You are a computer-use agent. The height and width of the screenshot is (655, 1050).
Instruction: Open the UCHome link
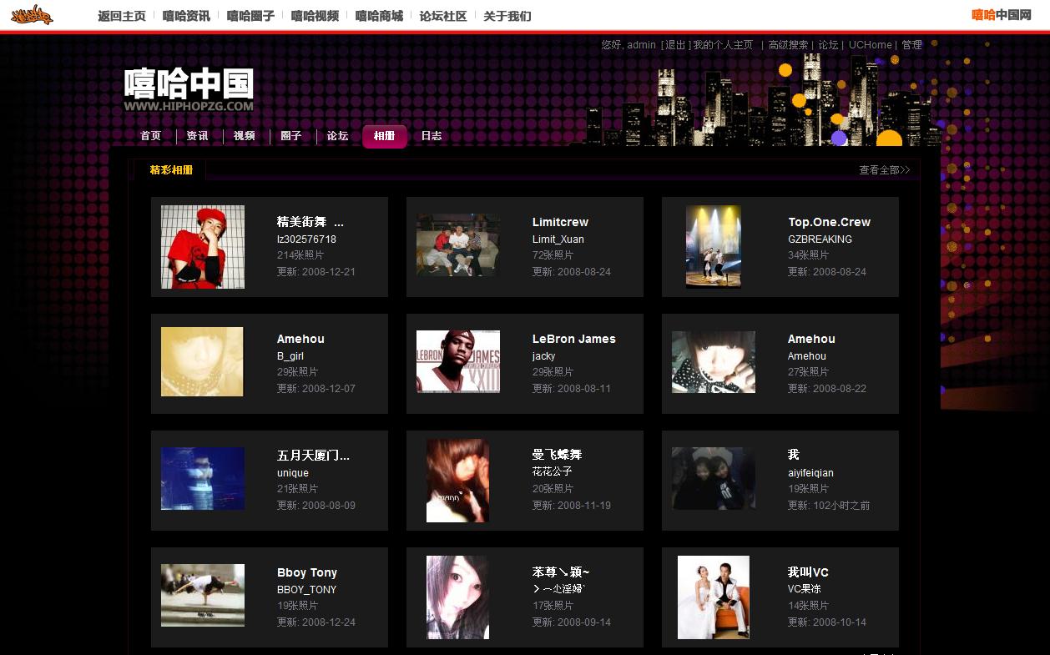click(871, 45)
